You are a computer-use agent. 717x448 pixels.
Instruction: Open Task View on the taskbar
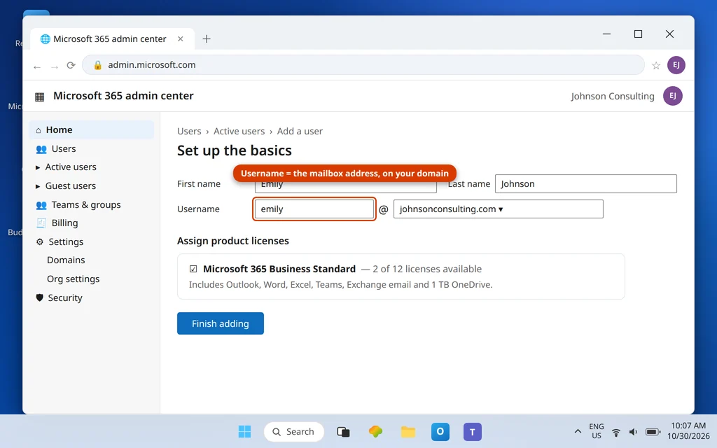click(x=343, y=431)
